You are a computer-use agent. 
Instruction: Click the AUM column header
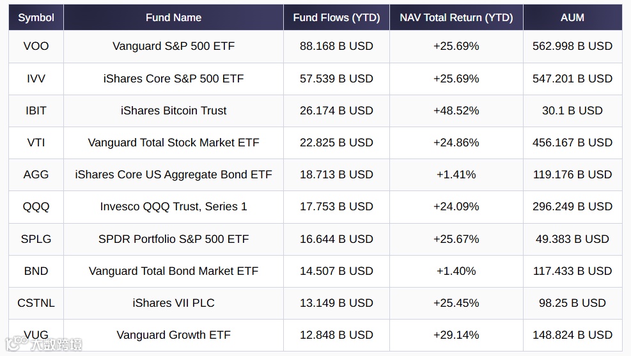tap(572, 17)
